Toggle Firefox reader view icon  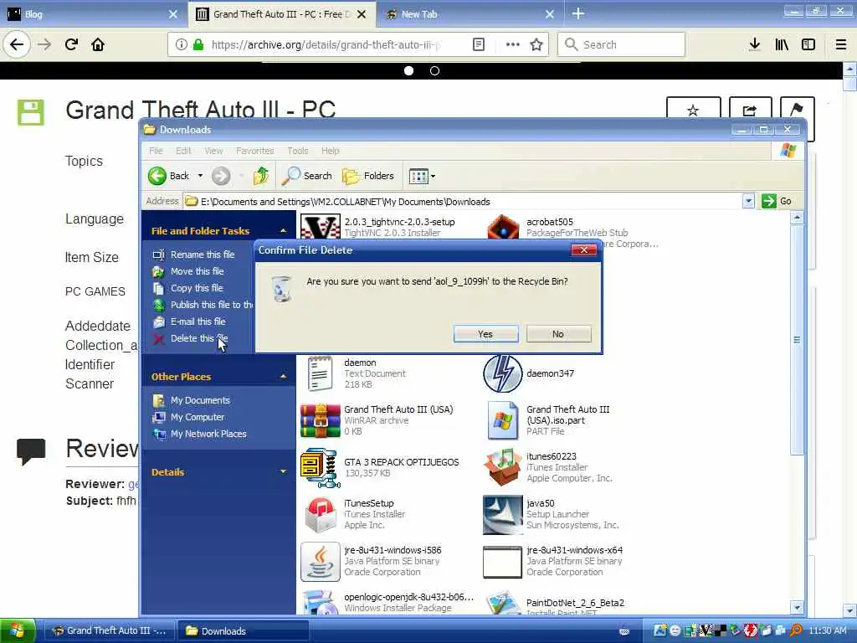478,44
